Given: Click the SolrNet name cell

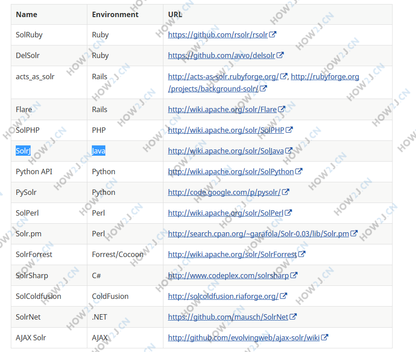Looking at the screenshot, I should click(x=49, y=317).
